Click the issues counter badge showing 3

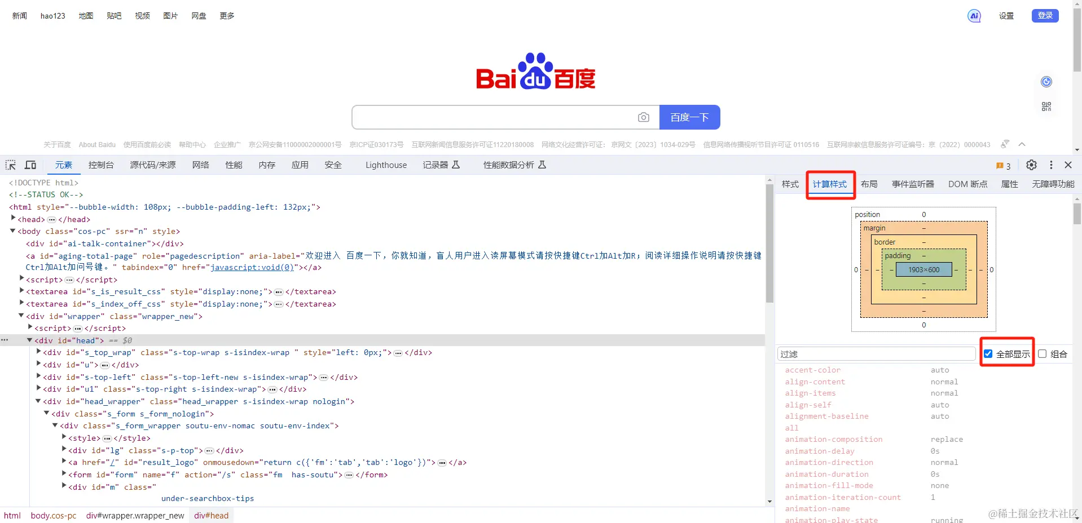(x=1004, y=166)
